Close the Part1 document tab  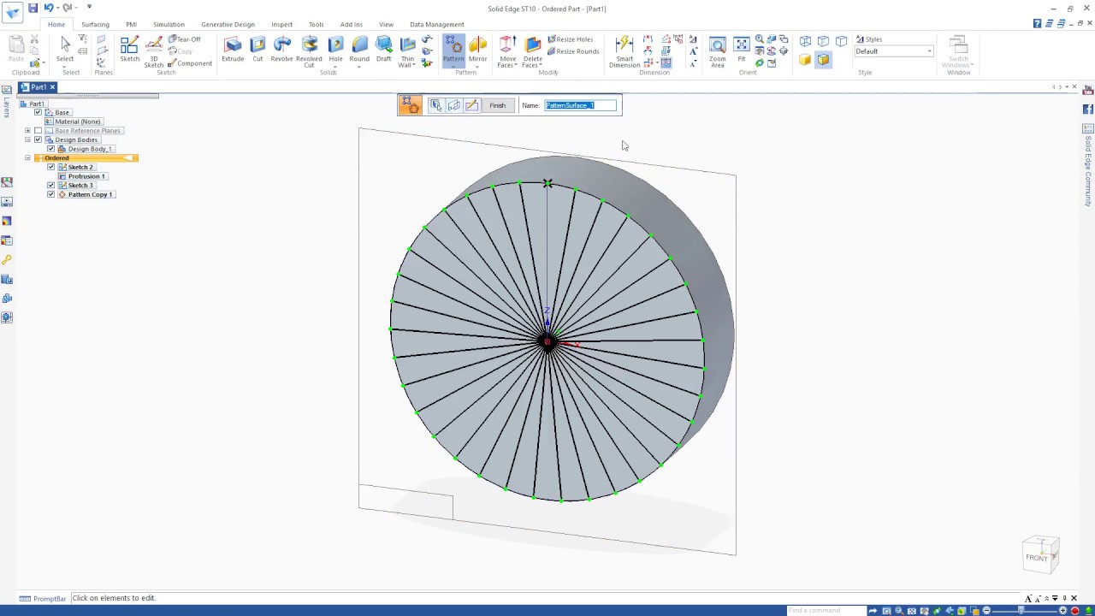52,87
